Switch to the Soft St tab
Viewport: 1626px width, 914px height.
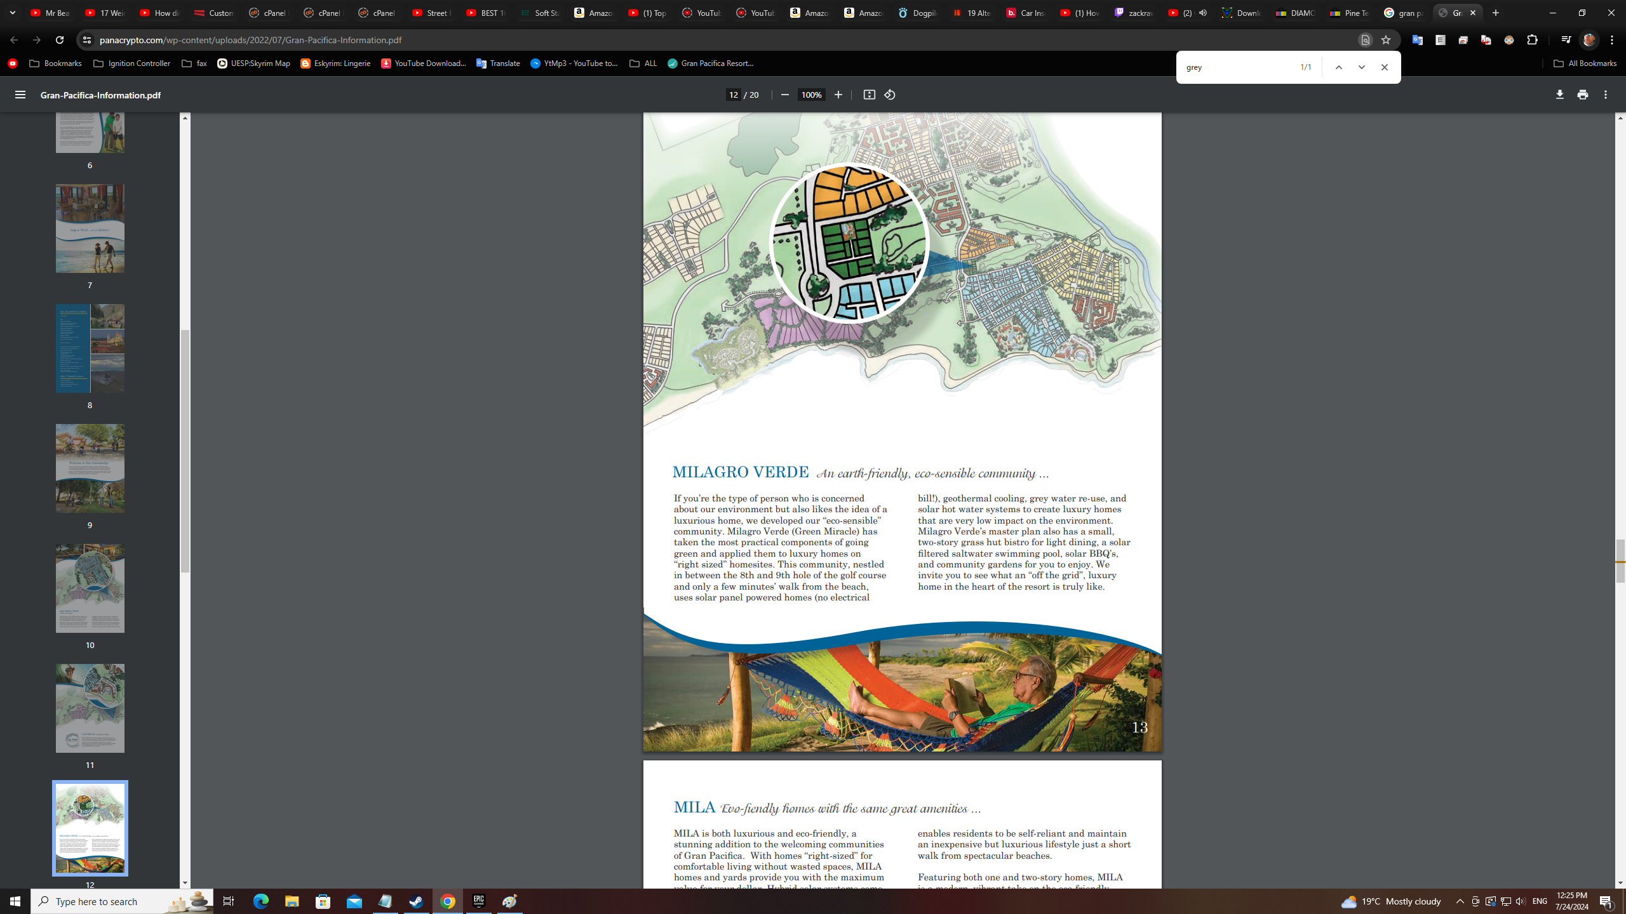540,13
